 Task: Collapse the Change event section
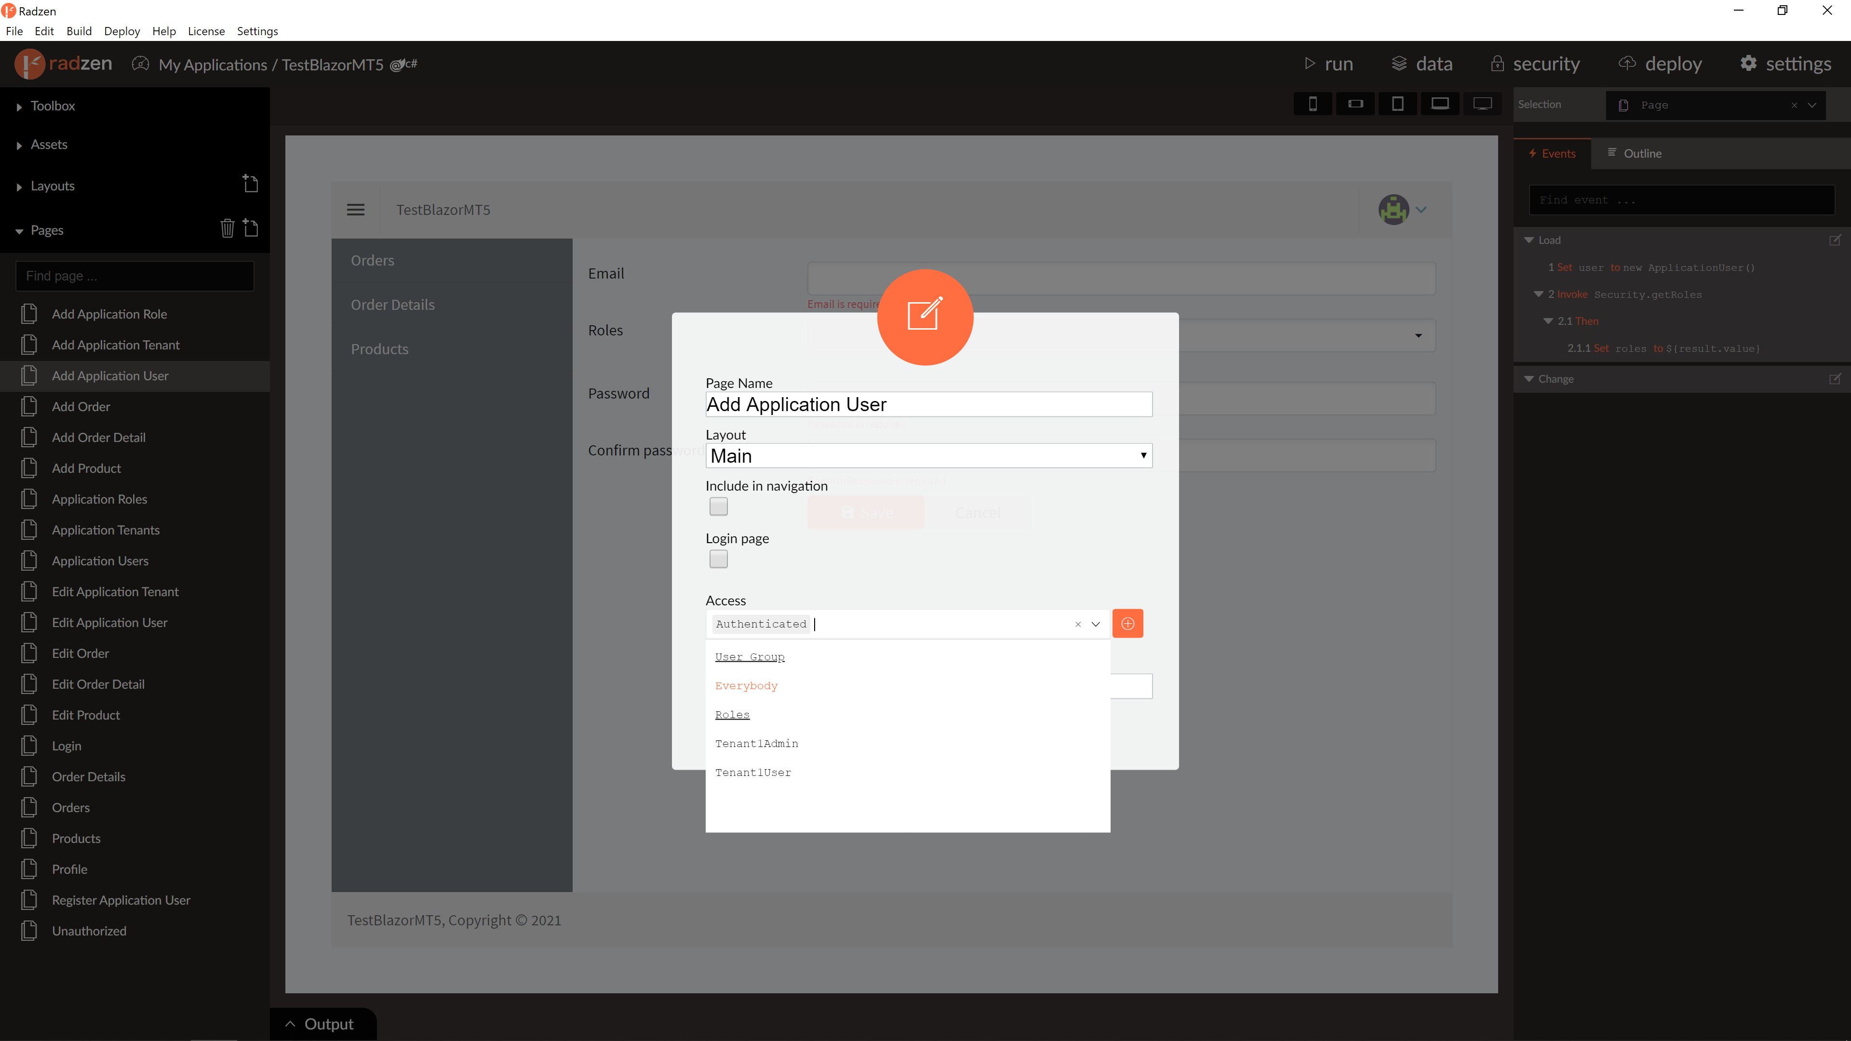coord(1529,379)
